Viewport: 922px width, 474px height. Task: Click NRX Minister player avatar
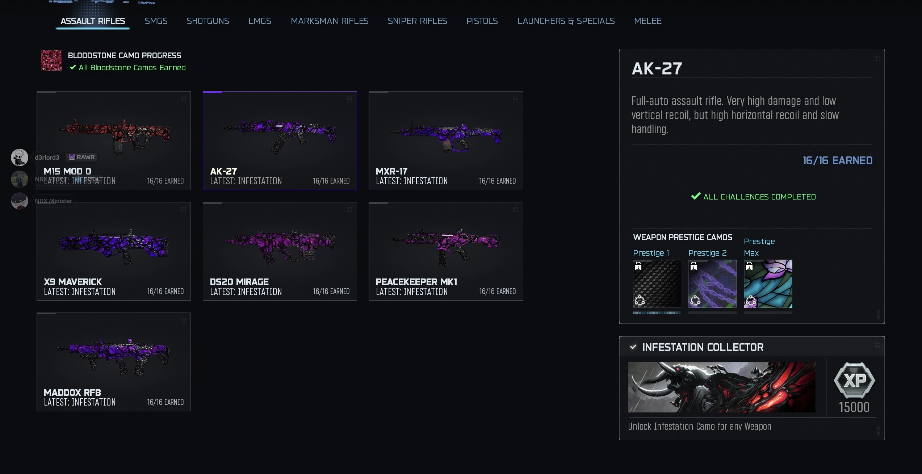coord(20,201)
